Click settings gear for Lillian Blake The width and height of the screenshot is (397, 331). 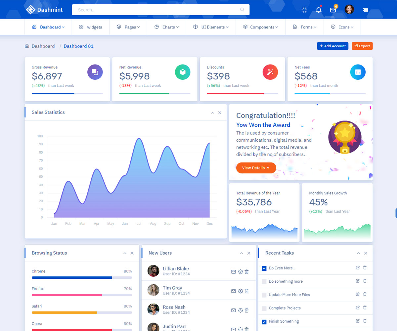coord(241,272)
